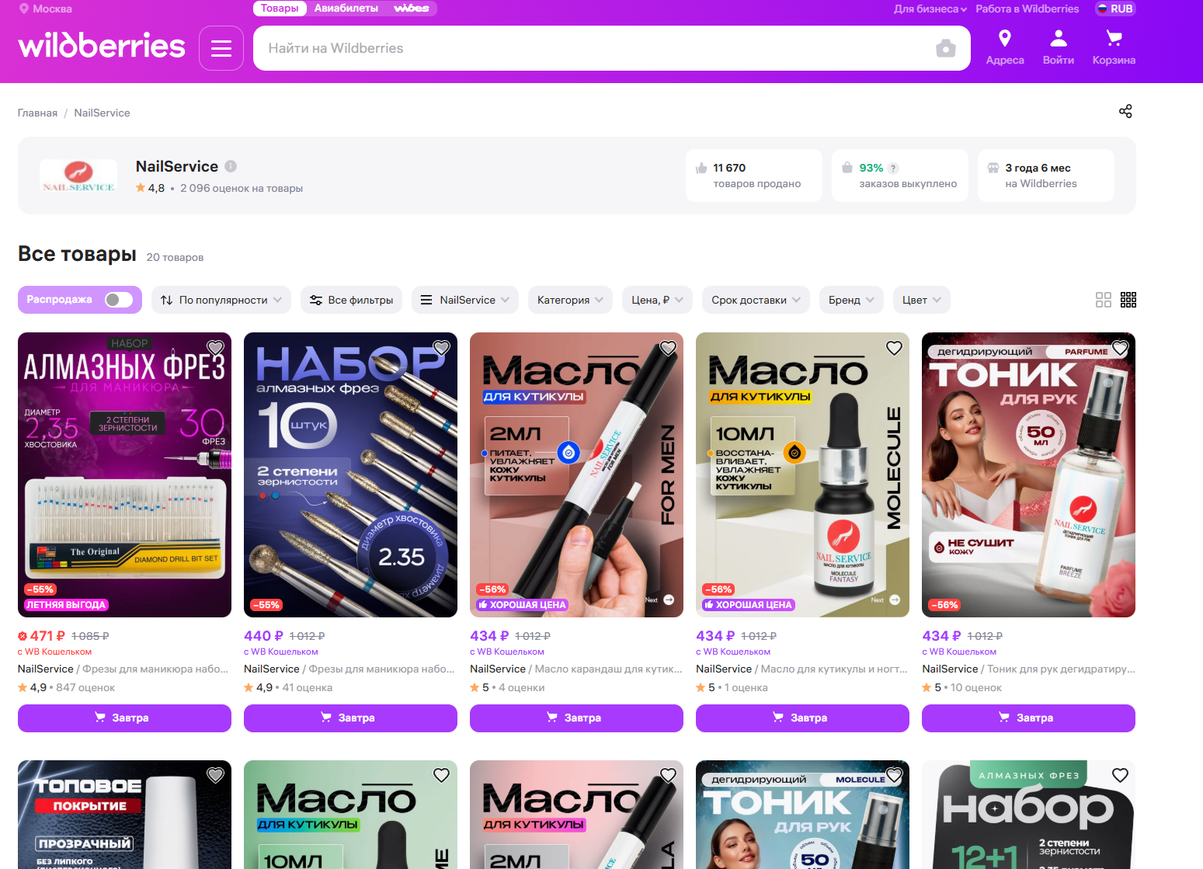Open the Все фильтры button

pyautogui.click(x=351, y=300)
